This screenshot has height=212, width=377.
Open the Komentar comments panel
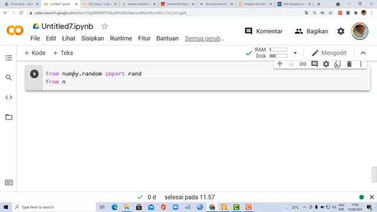coord(263,31)
